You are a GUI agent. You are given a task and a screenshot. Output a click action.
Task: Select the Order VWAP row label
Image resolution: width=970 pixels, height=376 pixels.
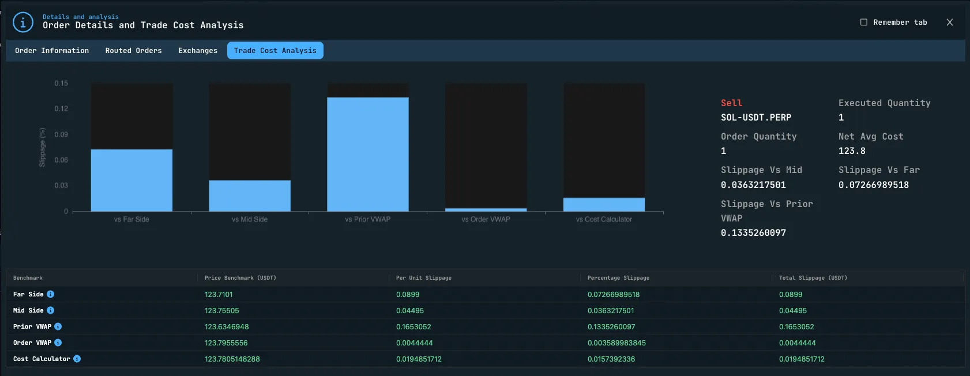coord(32,343)
